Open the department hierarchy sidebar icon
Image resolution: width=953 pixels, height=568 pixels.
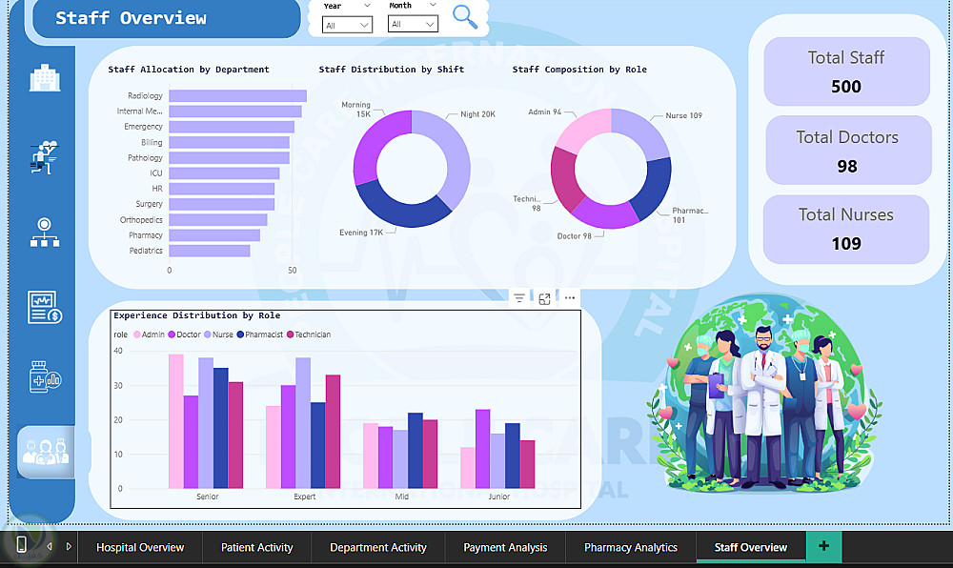point(45,233)
